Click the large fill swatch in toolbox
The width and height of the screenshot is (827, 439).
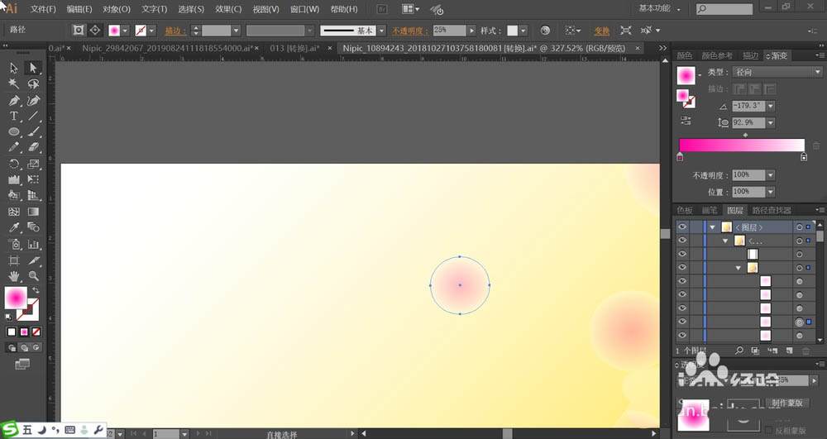pyautogui.click(x=15, y=298)
